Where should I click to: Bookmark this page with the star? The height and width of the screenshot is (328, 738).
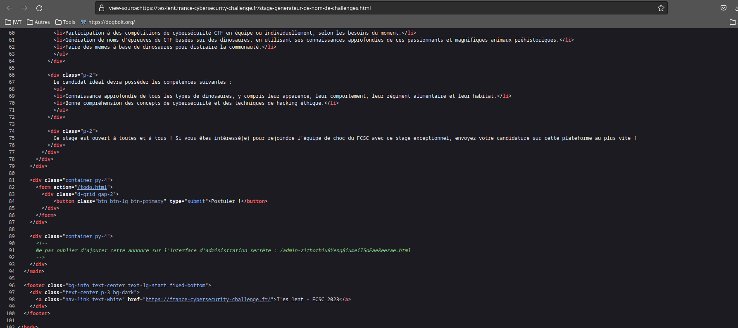click(x=661, y=8)
